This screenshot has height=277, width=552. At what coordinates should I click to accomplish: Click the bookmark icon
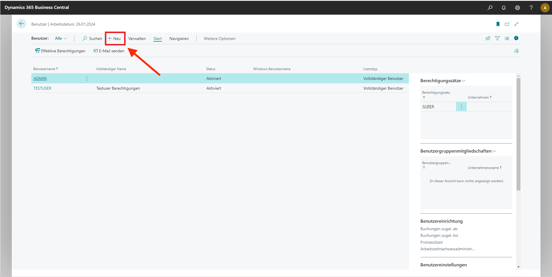tap(498, 24)
